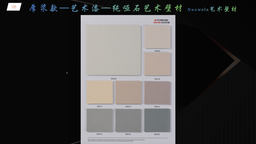256x144 pixels.
Task: Click the SD008 label text
Action: (x=114, y=79)
